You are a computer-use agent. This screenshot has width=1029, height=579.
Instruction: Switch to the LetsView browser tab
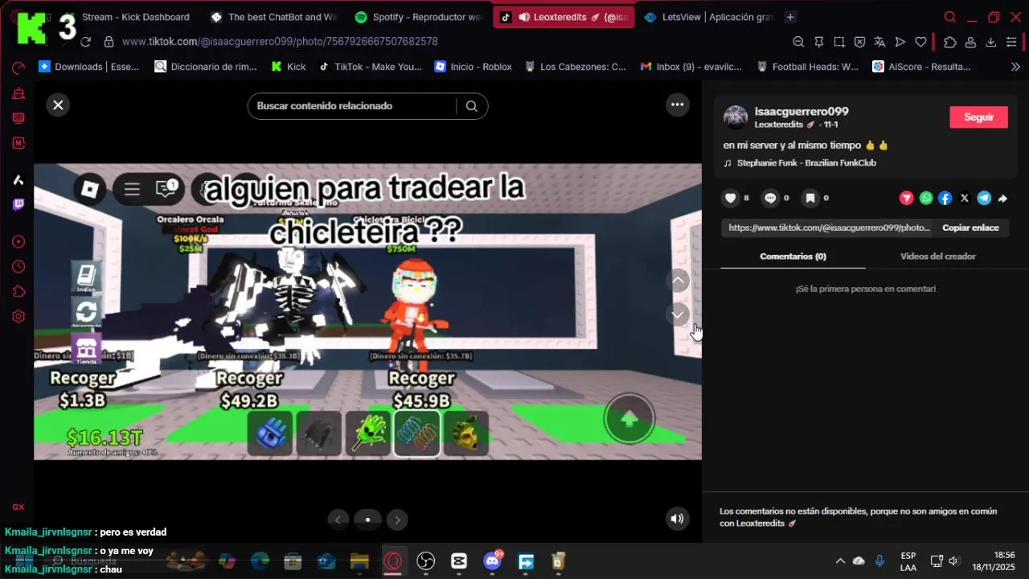click(707, 17)
